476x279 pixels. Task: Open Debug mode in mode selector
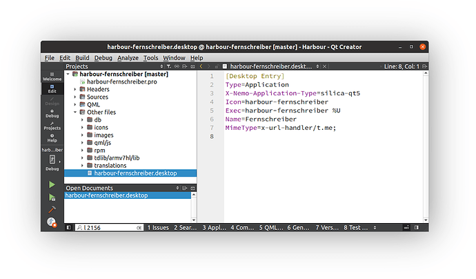pyautogui.click(x=52, y=113)
